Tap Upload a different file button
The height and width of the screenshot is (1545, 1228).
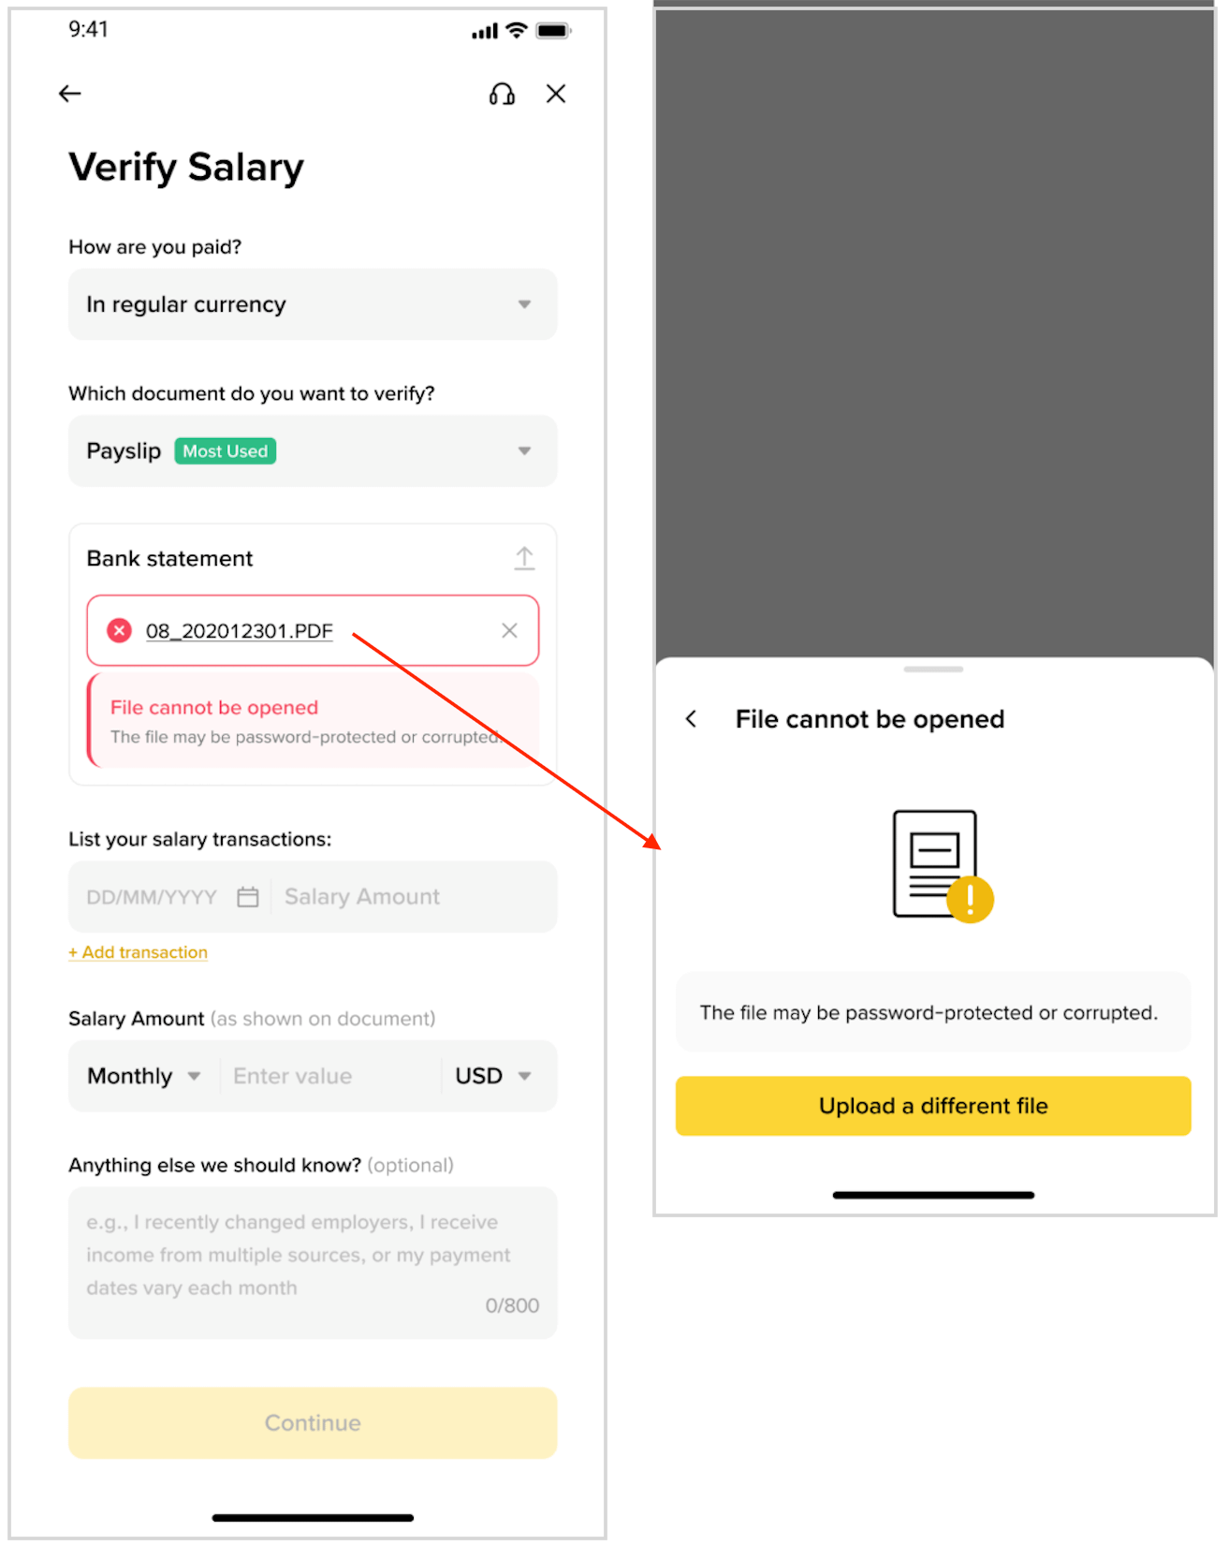(x=933, y=1106)
